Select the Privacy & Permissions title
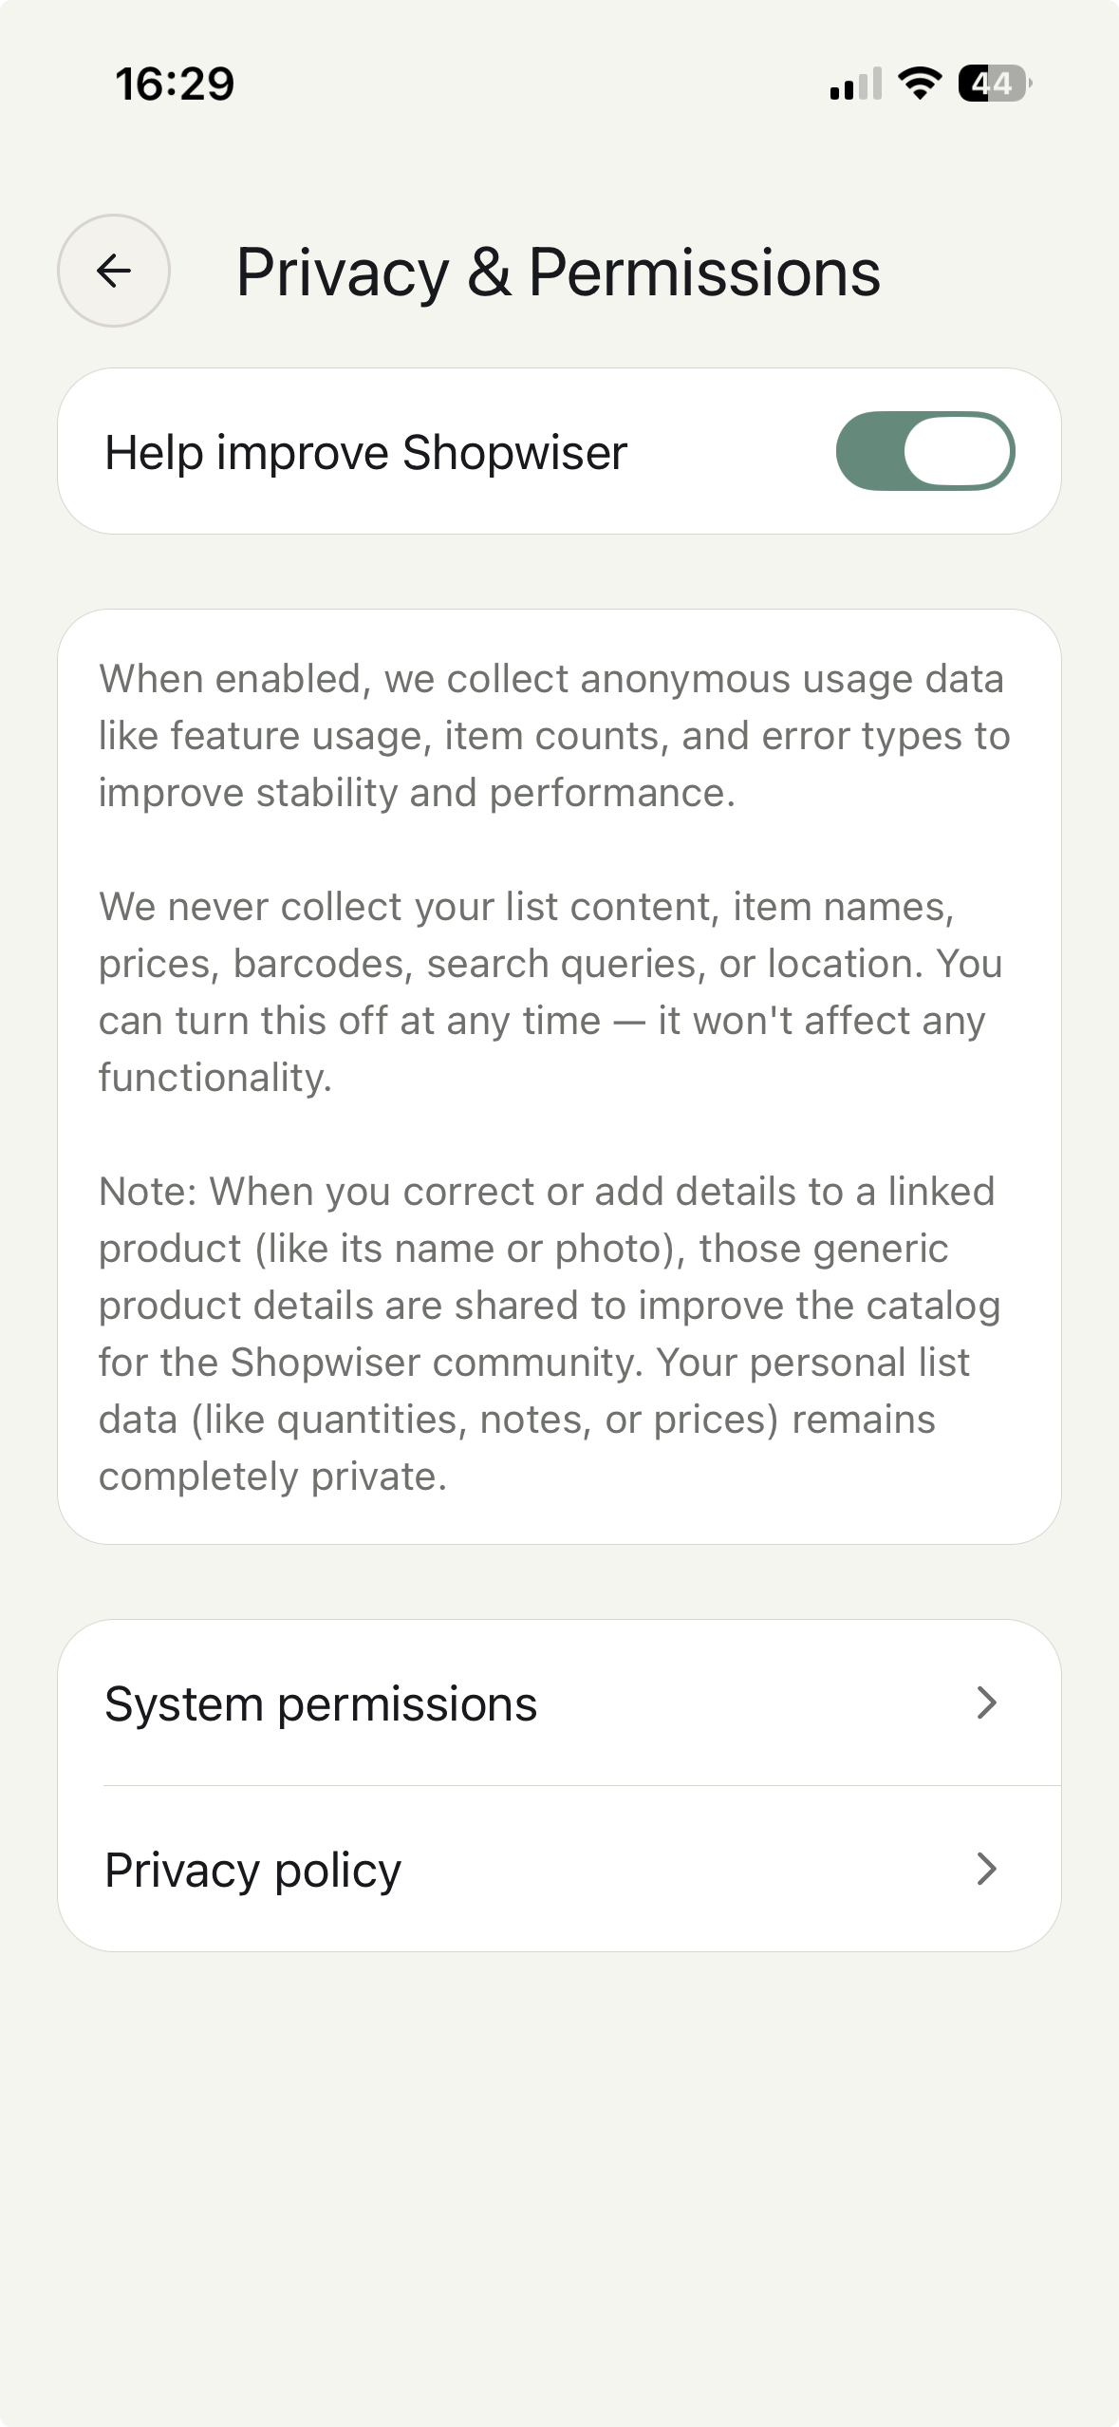The image size is (1119, 2427). 559,273
